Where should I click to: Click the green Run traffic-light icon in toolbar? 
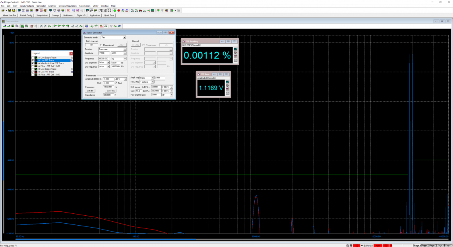[115, 10]
